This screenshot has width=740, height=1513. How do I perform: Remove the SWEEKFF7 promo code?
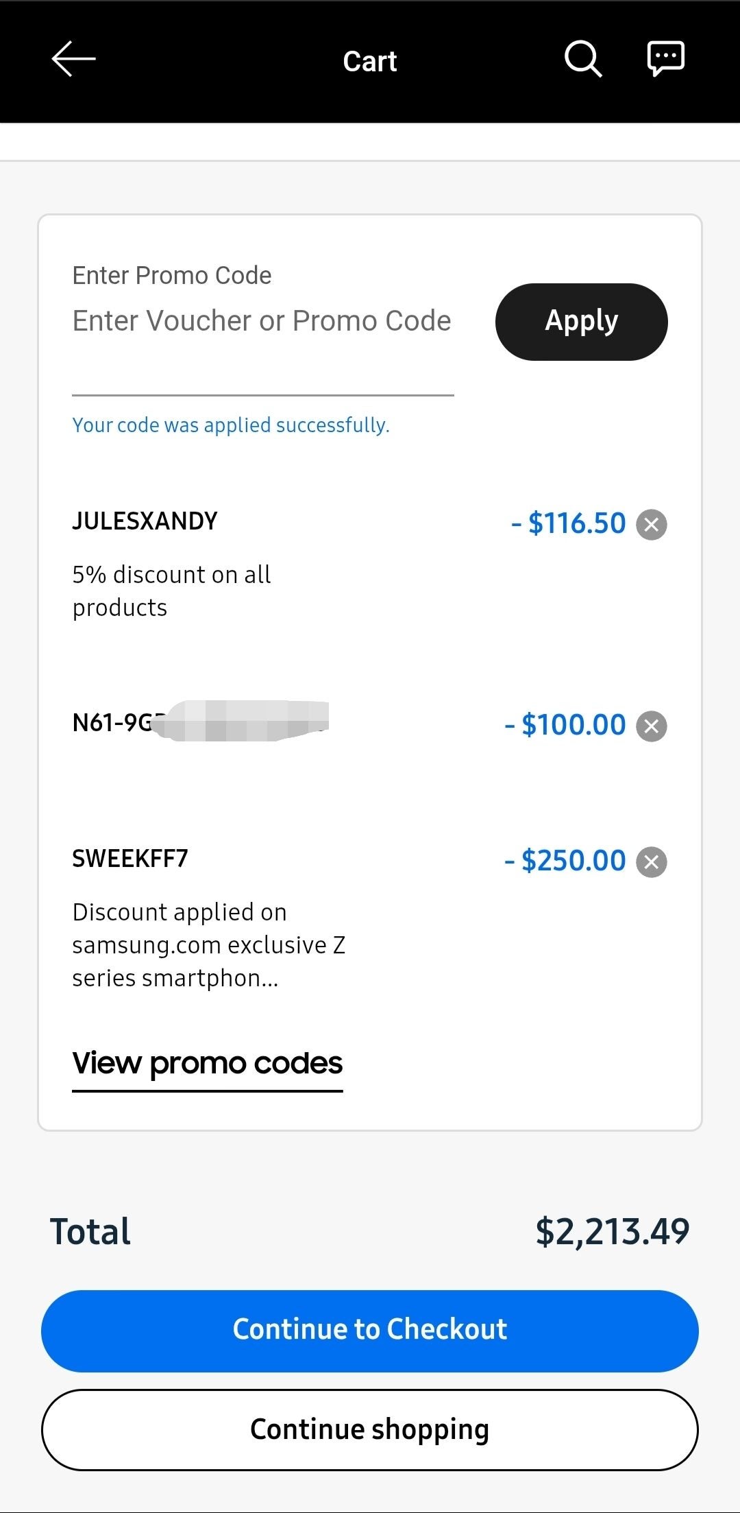pos(652,862)
